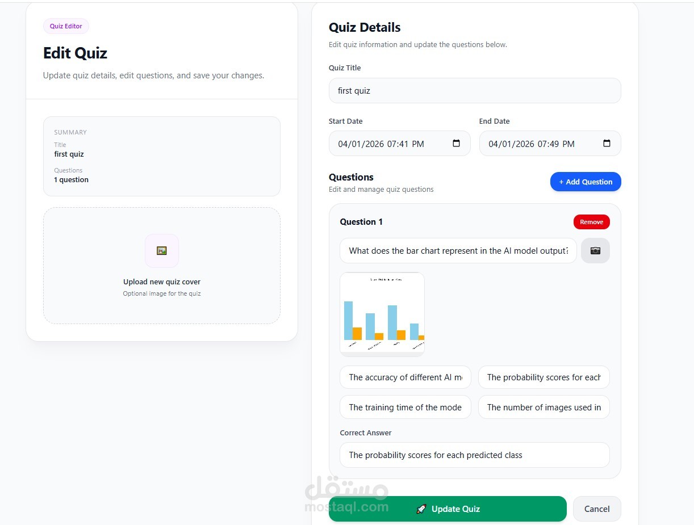Click the picture icon in upload cover area
Image resolution: width=694 pixels, height=525 pixels.
point(162,250)
